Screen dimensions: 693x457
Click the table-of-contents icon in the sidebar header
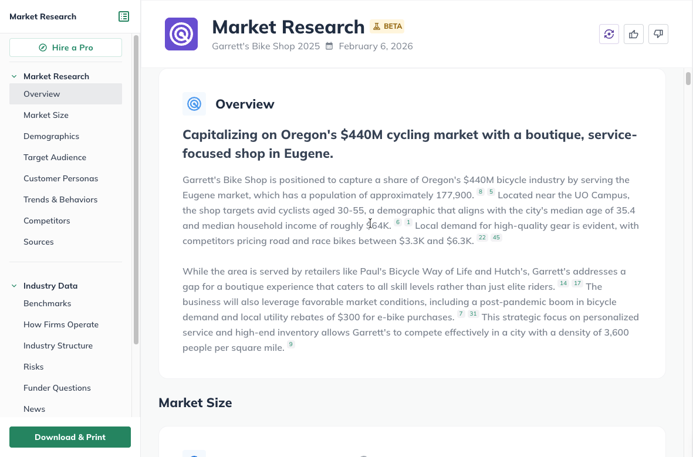coord(124,16)
